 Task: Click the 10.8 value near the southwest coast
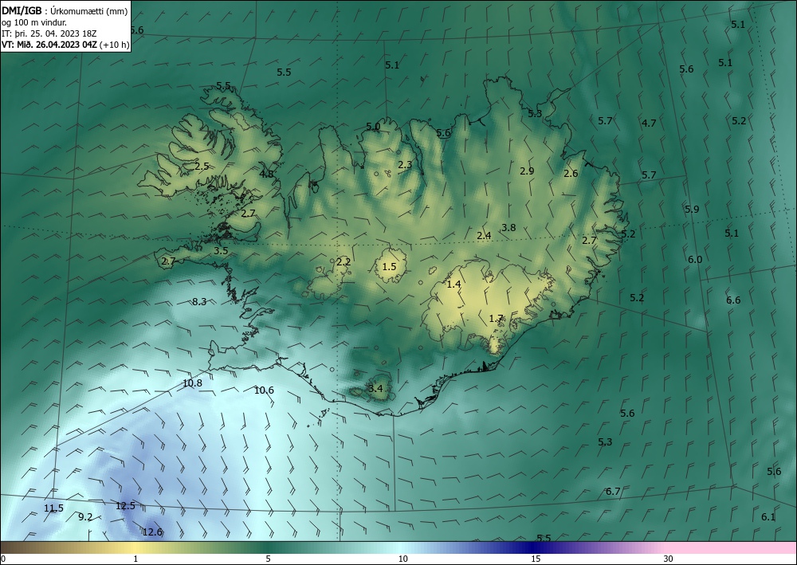[x=192, y=383]
